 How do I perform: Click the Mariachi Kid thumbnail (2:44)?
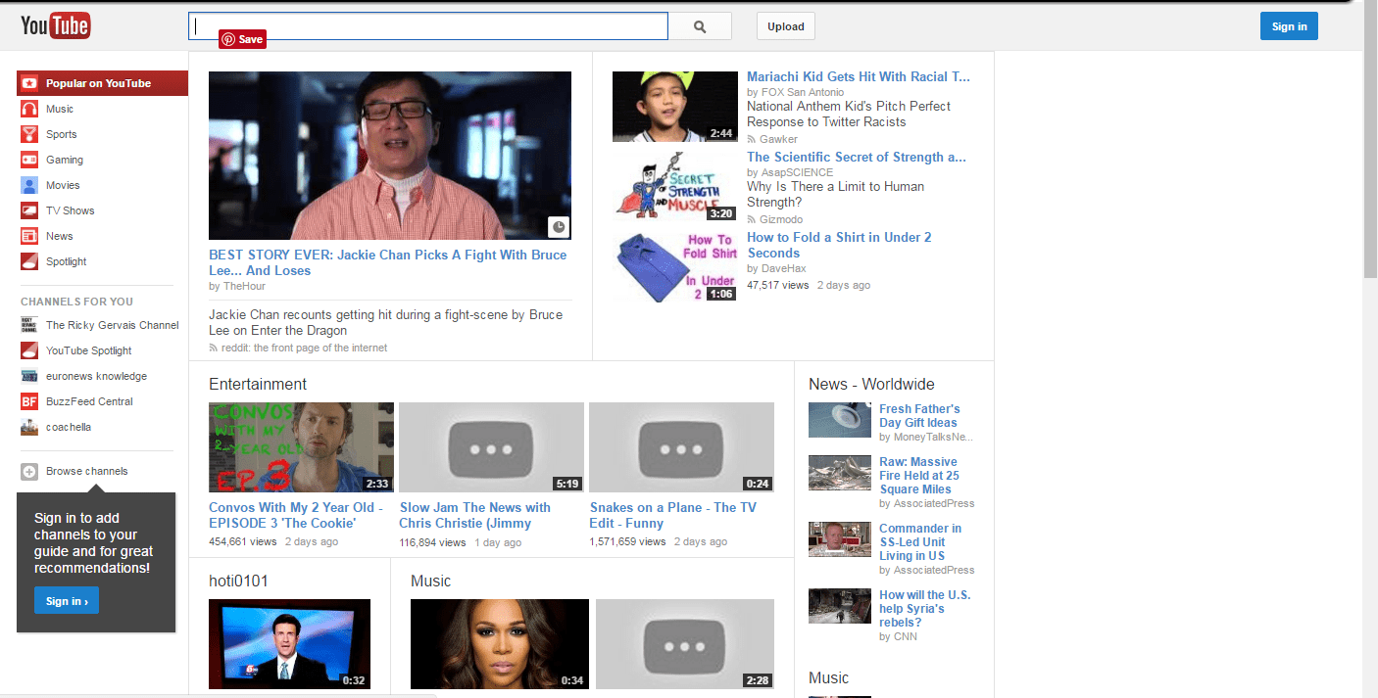point(675,107)
